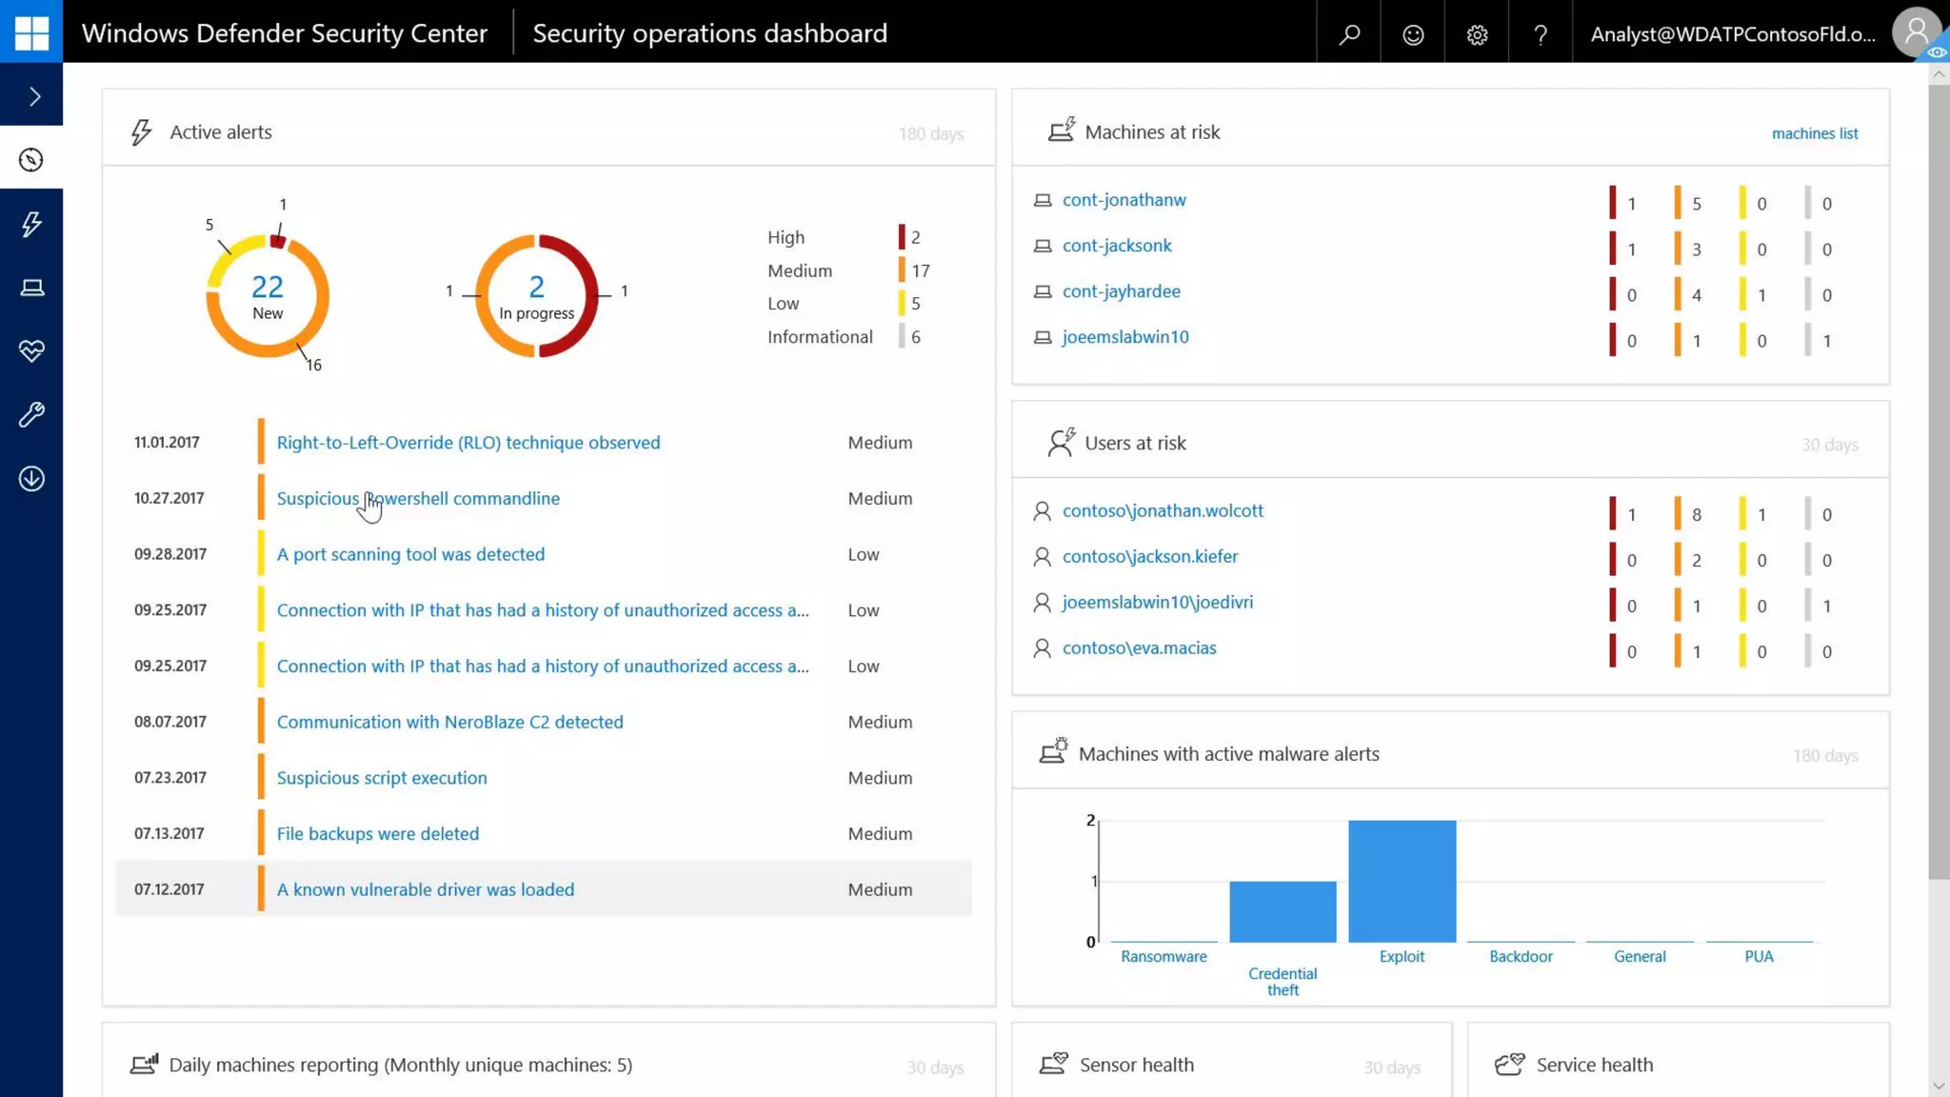Open the Suspicious Powershell commandline alert
The image size is (1950, 1097).
pyautogui.click(x=418, y=498)
